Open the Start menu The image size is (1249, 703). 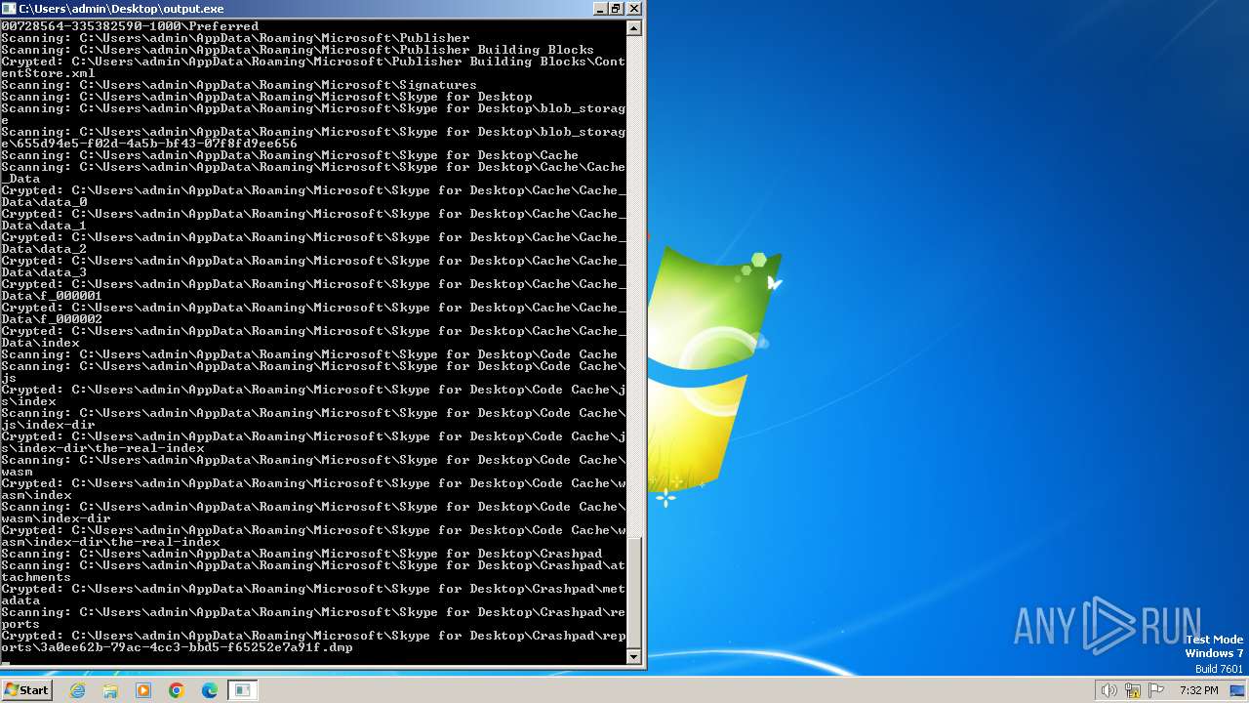point(26,689)
